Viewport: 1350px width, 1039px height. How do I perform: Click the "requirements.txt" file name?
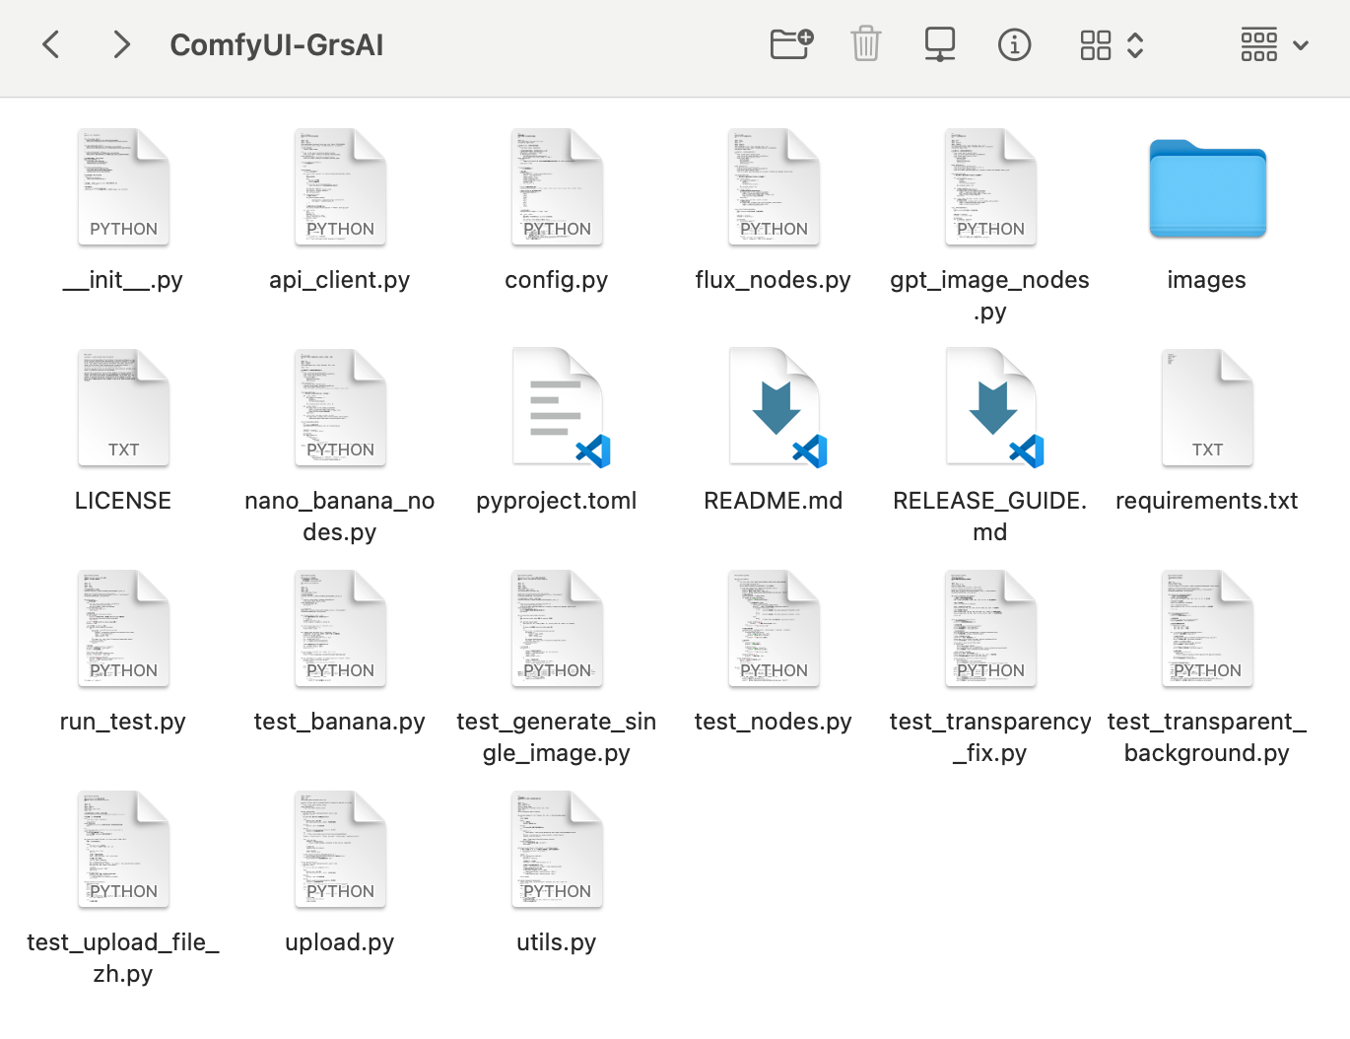pos(1207,501)
